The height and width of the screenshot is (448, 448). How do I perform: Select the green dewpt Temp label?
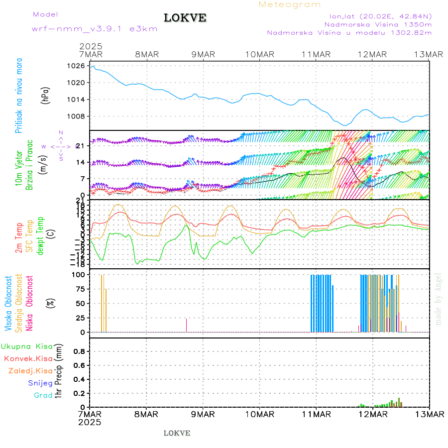[x=40, y=234]
